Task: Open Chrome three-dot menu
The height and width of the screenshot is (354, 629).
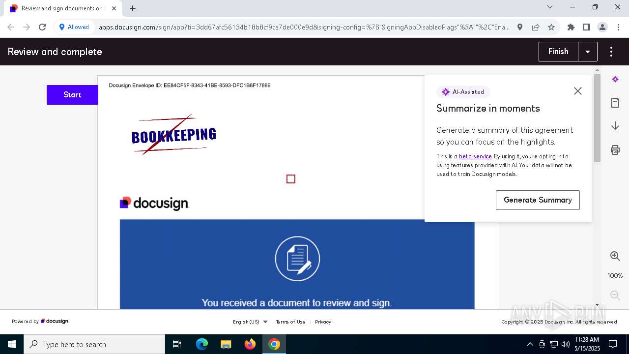Action: click(x=618, y=27)
